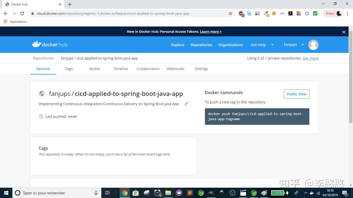The height and width of the screenshot is (198, 353).
Task: Click the ColorZilla eyedropper extension icon
Action: pos(266,13)
